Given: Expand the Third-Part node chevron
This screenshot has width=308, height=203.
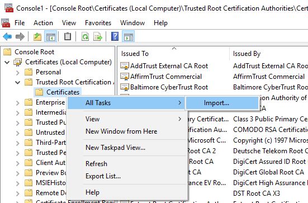Looking at the screenshot, I should 18,143.
